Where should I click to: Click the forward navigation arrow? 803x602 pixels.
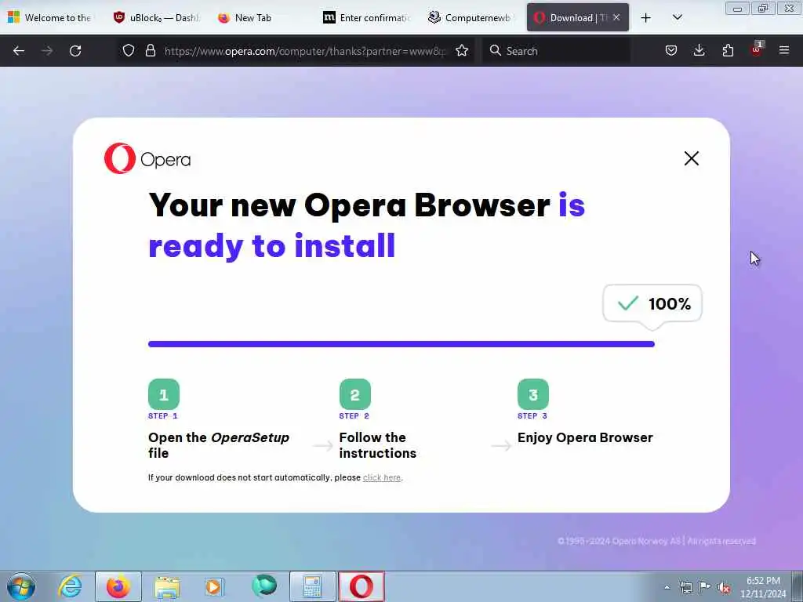(47, 51)
